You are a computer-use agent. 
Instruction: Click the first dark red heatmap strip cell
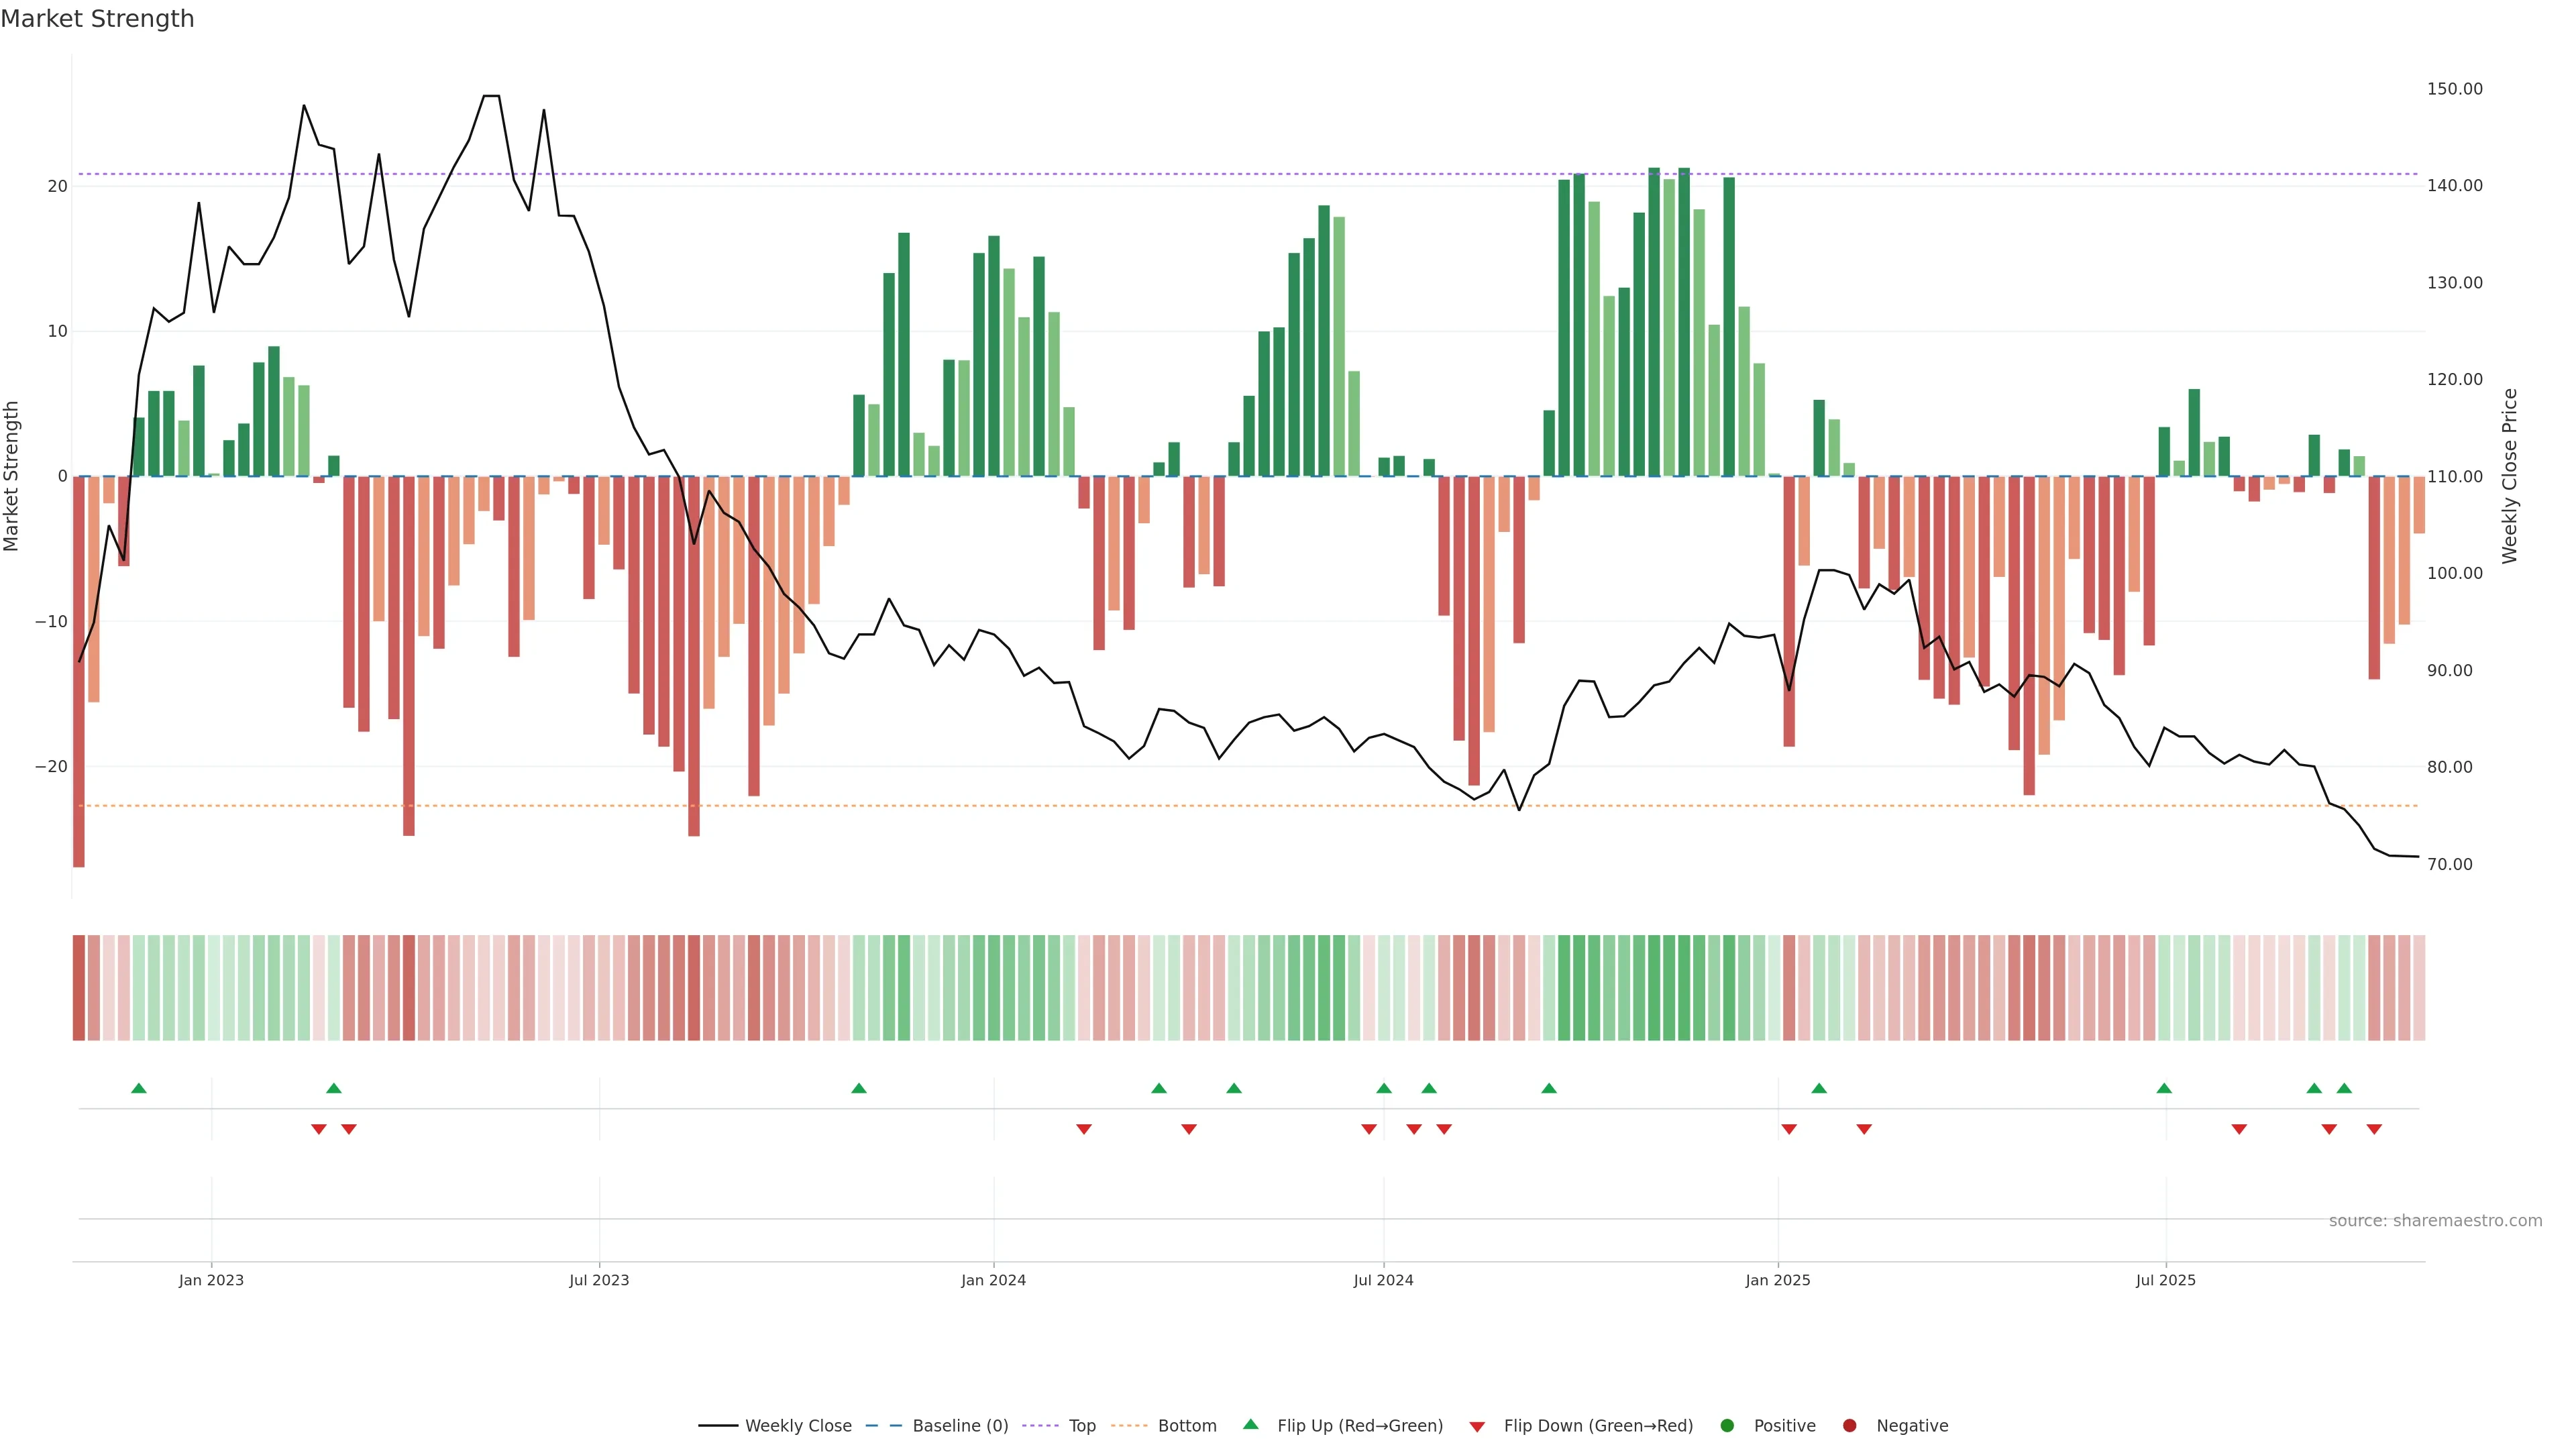78,988
